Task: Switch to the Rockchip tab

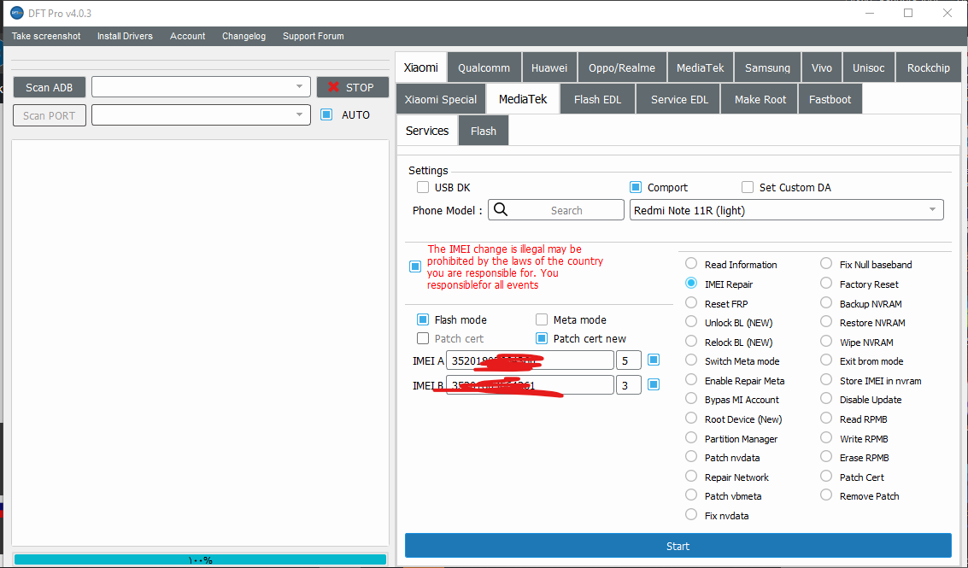Action: point(928,67)
